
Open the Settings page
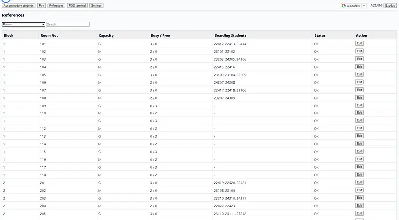coord(96,6)
